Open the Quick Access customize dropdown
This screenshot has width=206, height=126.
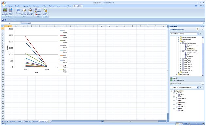(x=13, y=20)
